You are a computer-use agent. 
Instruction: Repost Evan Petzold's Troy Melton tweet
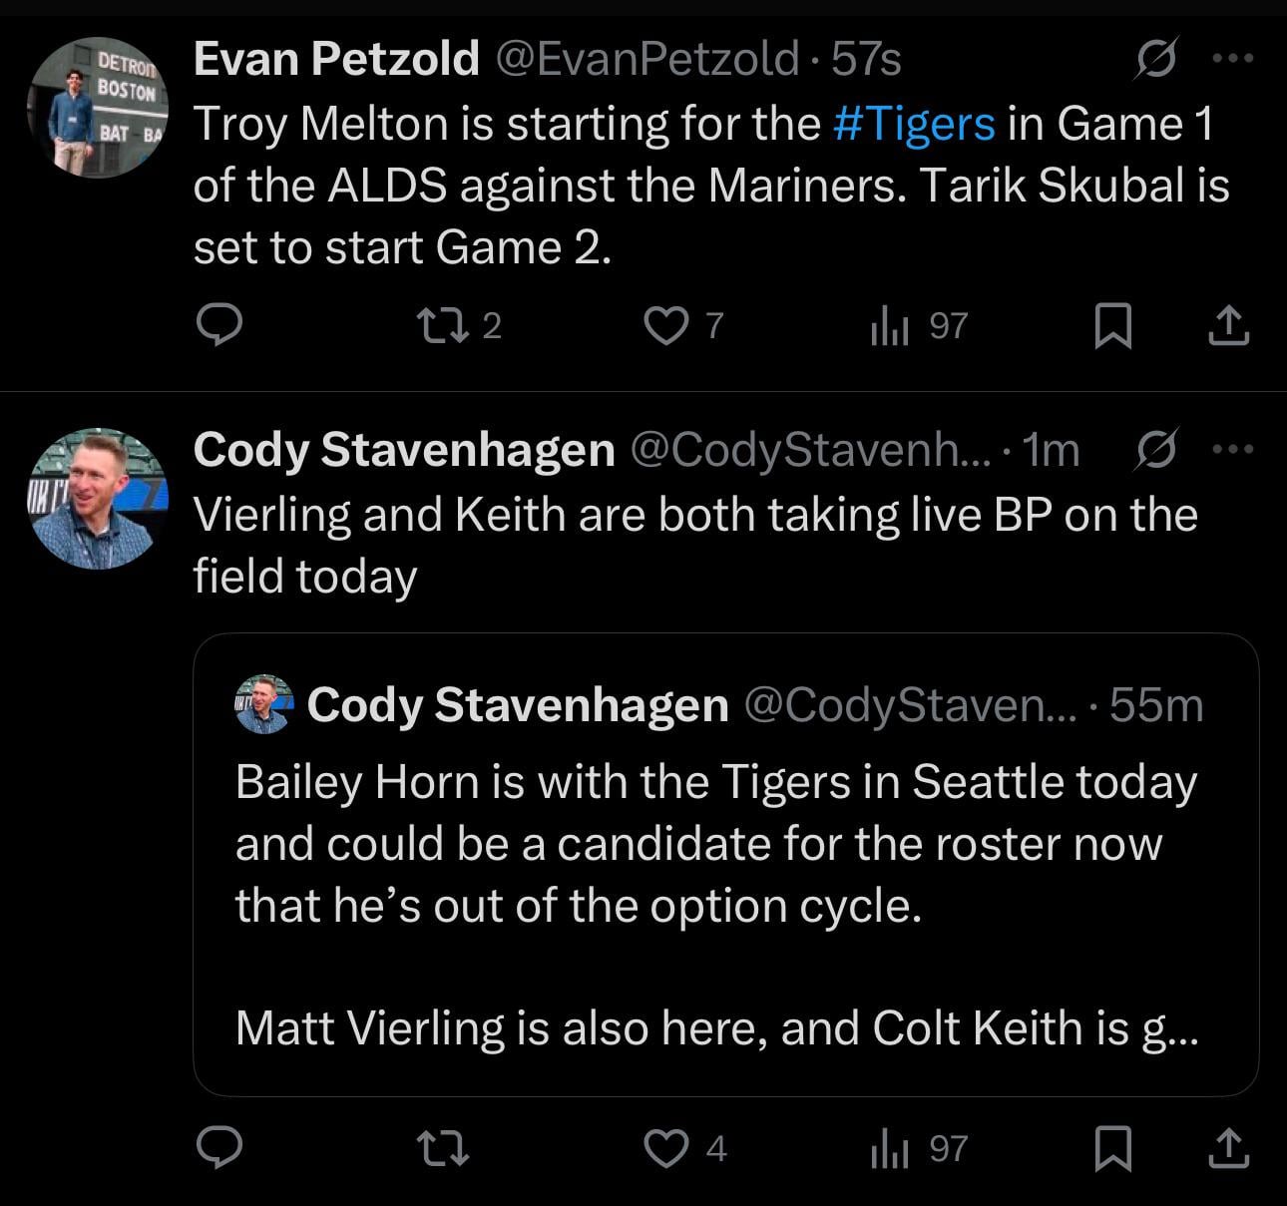coord(441,325)
